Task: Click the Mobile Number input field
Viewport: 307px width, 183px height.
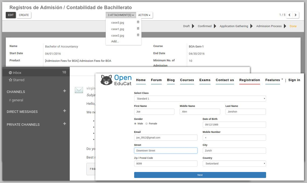Action: [x=234, y=138]
